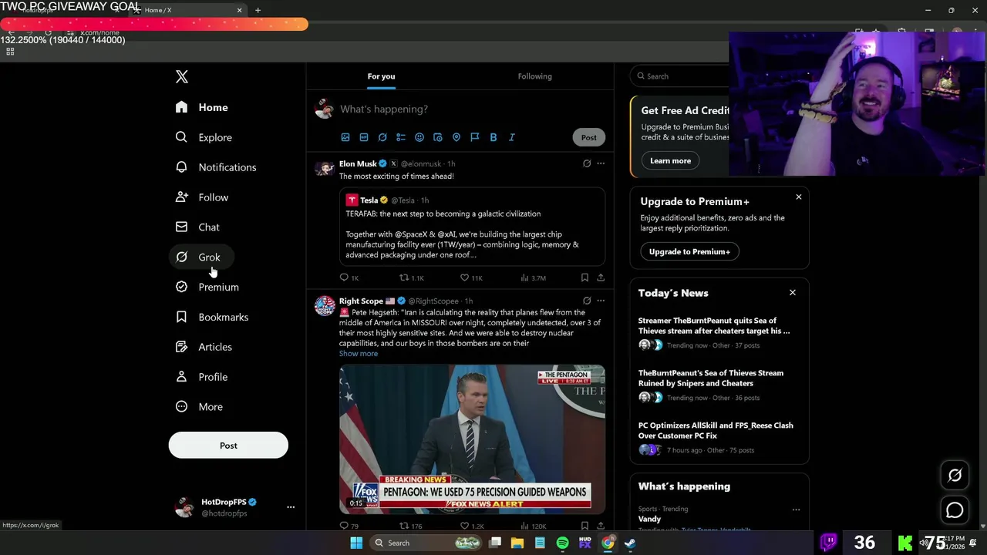Click the flag icon in composer toolbar
Screen dimensions: 987x555
475,137
